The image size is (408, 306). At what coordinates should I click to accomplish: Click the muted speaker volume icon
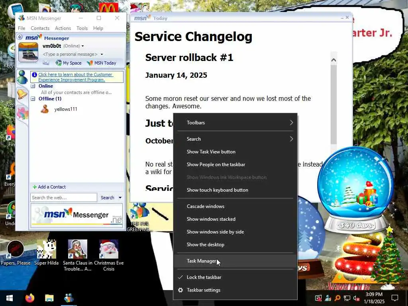pyautogui.click(x=356, y=298)
